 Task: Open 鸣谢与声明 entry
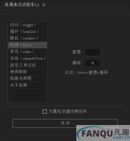(27, 78)
